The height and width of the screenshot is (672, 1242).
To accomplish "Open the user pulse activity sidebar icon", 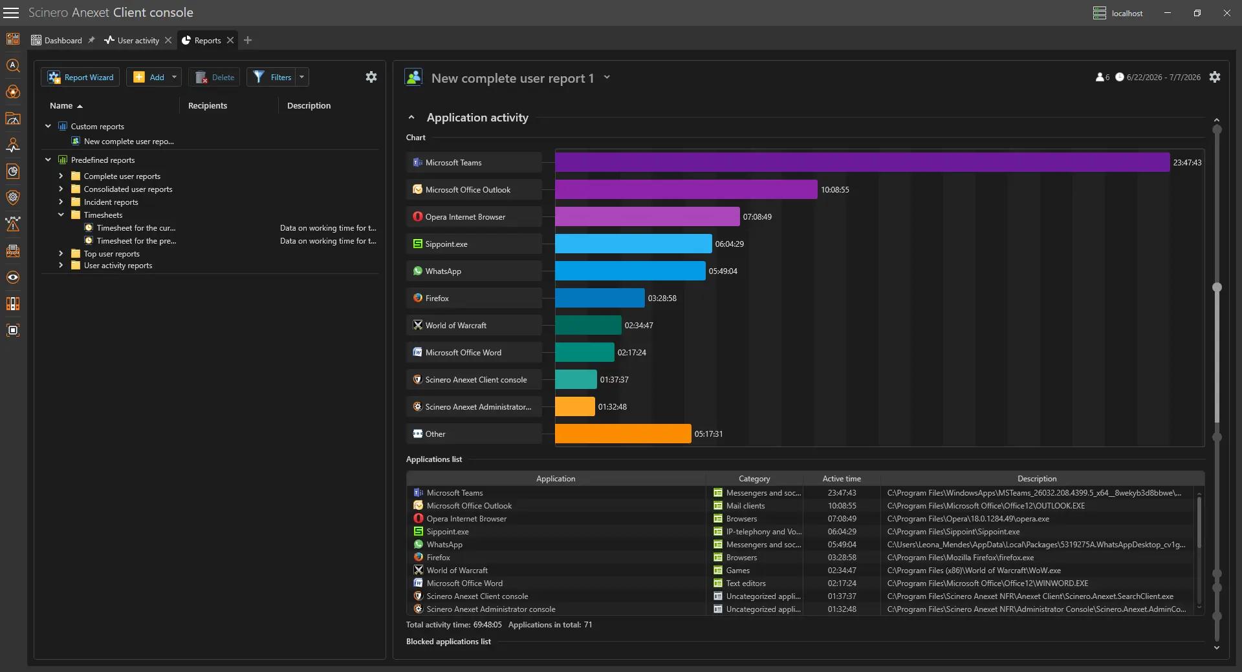I will pos(13,145).
